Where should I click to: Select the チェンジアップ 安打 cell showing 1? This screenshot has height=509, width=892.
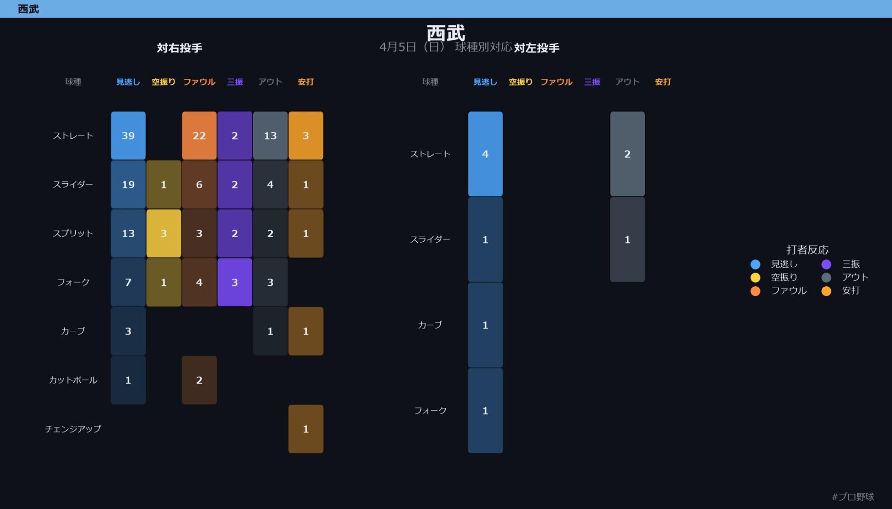306,429
